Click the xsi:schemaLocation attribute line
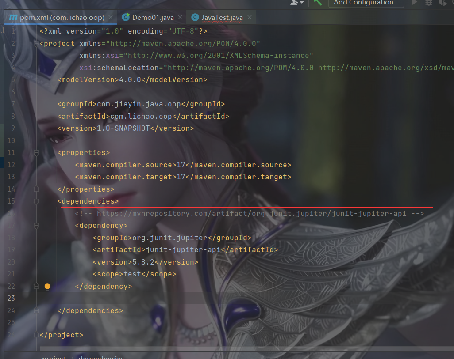 click(x=267, y=68)
